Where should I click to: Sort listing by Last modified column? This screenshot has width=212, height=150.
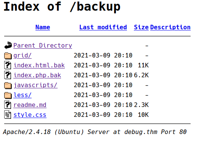point(103,27)
